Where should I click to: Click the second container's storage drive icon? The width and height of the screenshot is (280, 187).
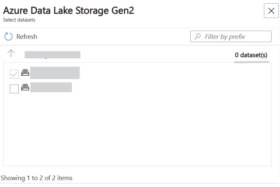[x=25, y=87]
